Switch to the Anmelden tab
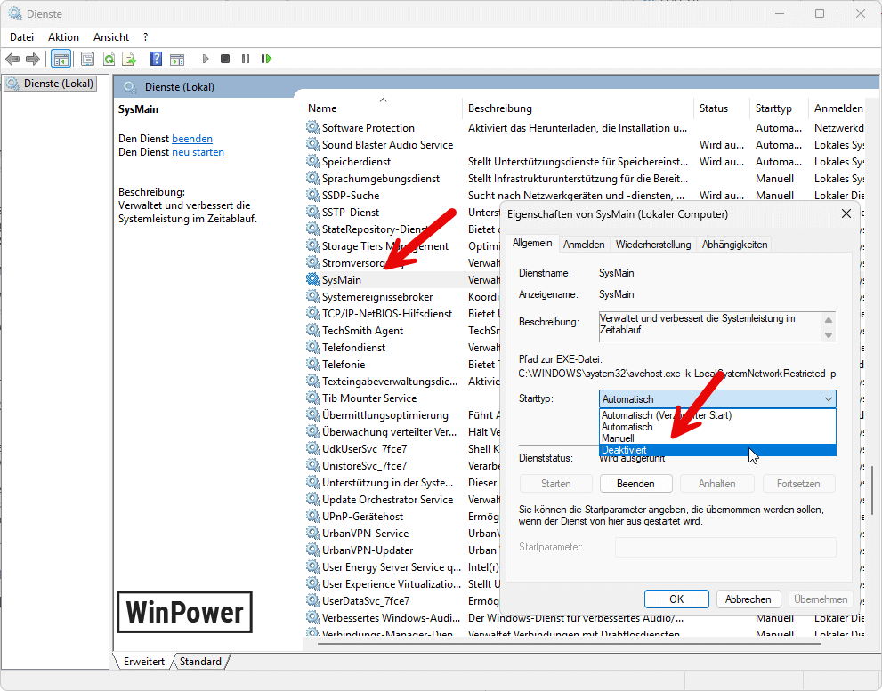Screen dimensions: 882x691 pyautogui.click(x=584, y=244)
